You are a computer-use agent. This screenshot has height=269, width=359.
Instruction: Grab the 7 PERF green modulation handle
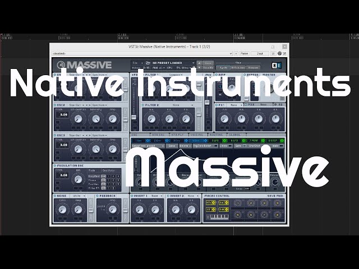(x=263, y=141)
